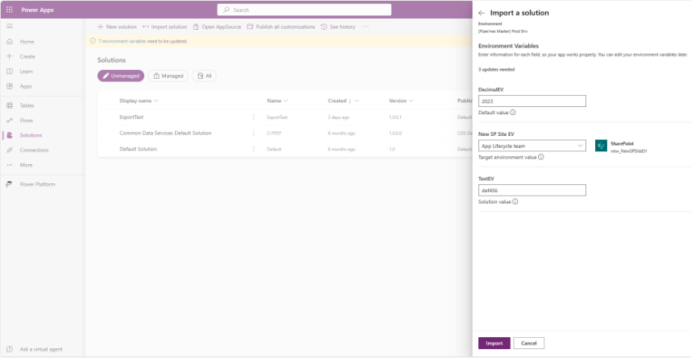Viewport: 691px width, 358px height.
Task: Click the Cancel button
Action: click(x=528, y=343)
